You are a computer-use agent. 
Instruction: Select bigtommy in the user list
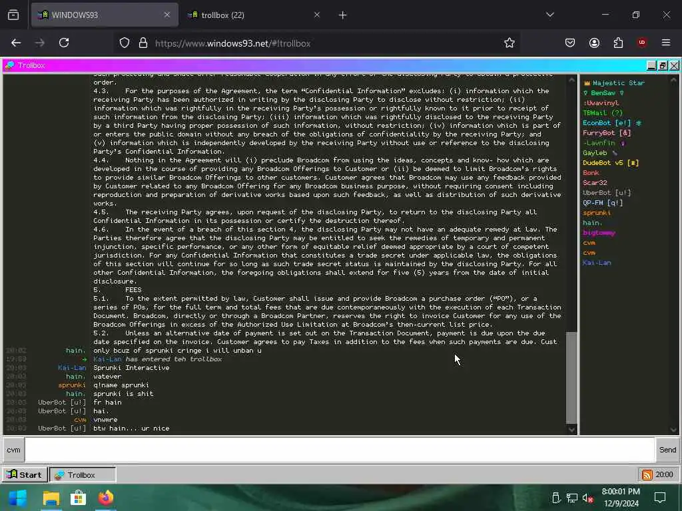tap(599, 233)
